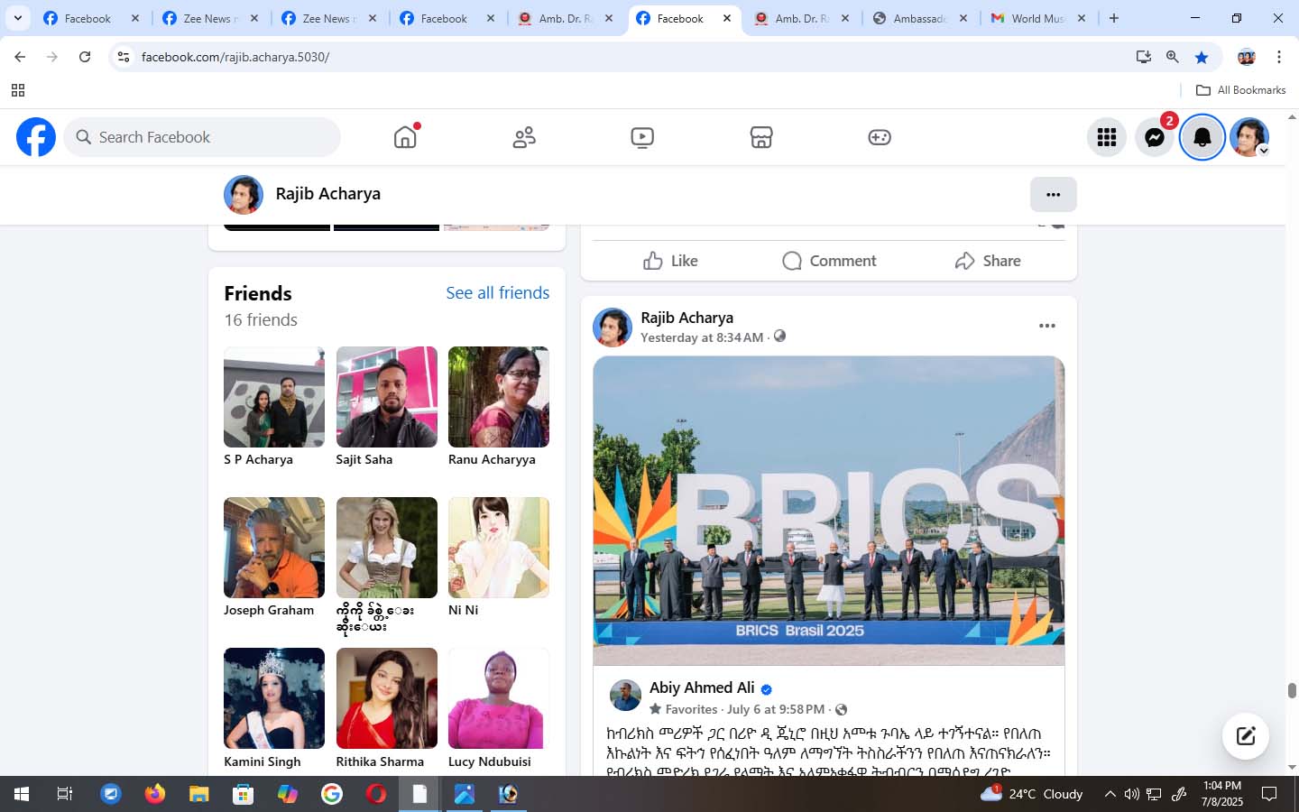View site information icon
Viewport: 1299px width, 812px height.
[x=124, y=57]
